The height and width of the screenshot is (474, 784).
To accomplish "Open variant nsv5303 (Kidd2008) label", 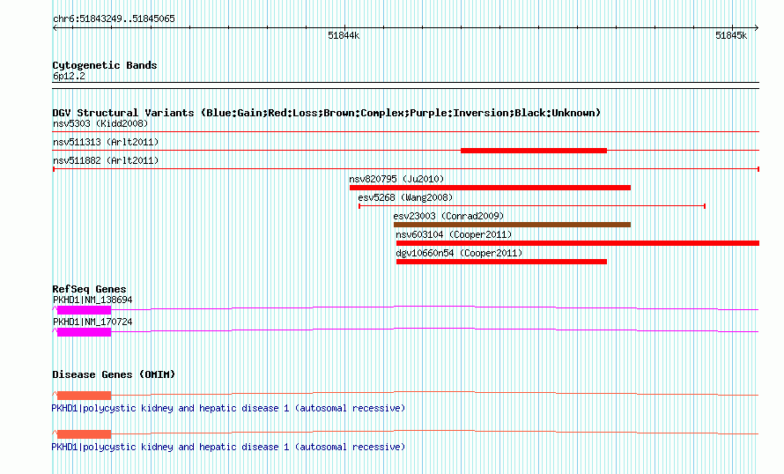I will click(100, 123).
